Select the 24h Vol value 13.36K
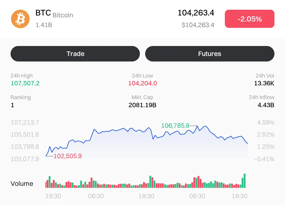 (264, 84)
